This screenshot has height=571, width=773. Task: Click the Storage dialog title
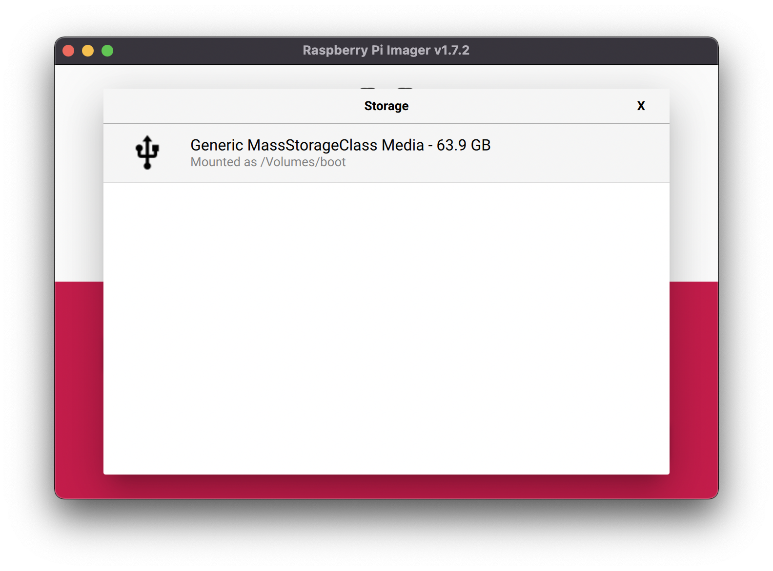click(x=386, y=106)
